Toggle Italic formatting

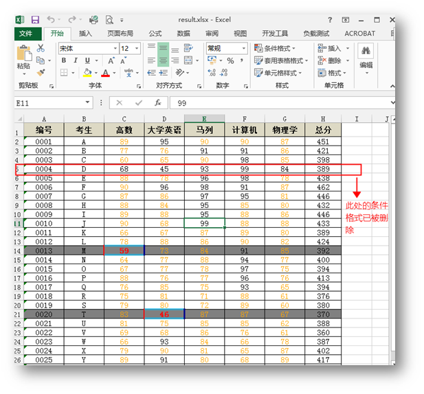[76, 60]
